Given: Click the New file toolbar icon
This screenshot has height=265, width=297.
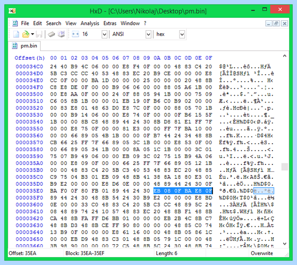Looking at the screenshot, I should [16, 34].
